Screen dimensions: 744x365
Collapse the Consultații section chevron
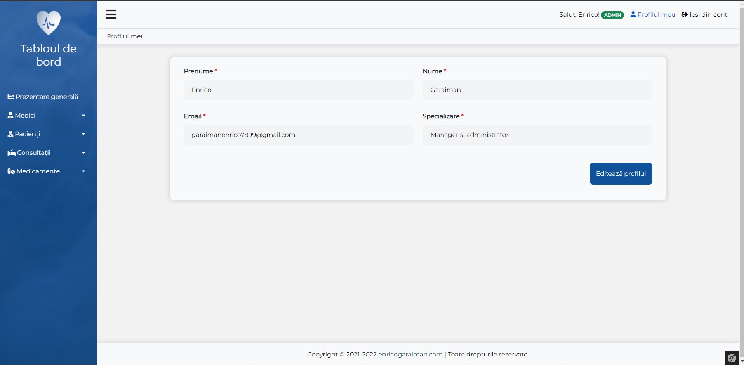[83, 152]
